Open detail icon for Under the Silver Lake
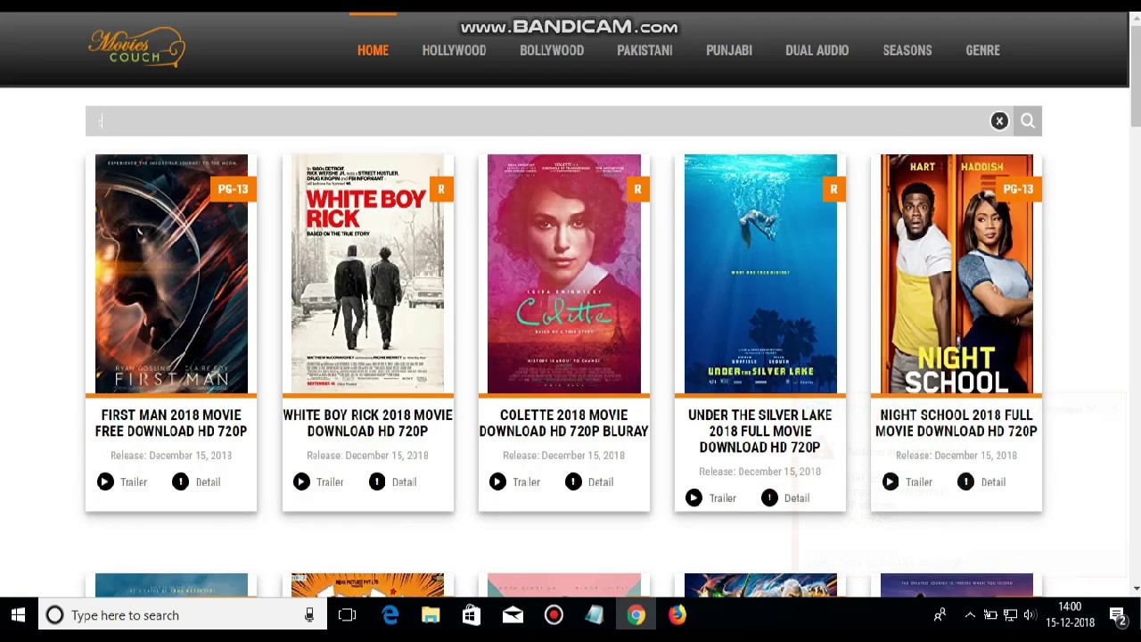The height and width of the screenshot is (642, 1141). tap(769, 498)
